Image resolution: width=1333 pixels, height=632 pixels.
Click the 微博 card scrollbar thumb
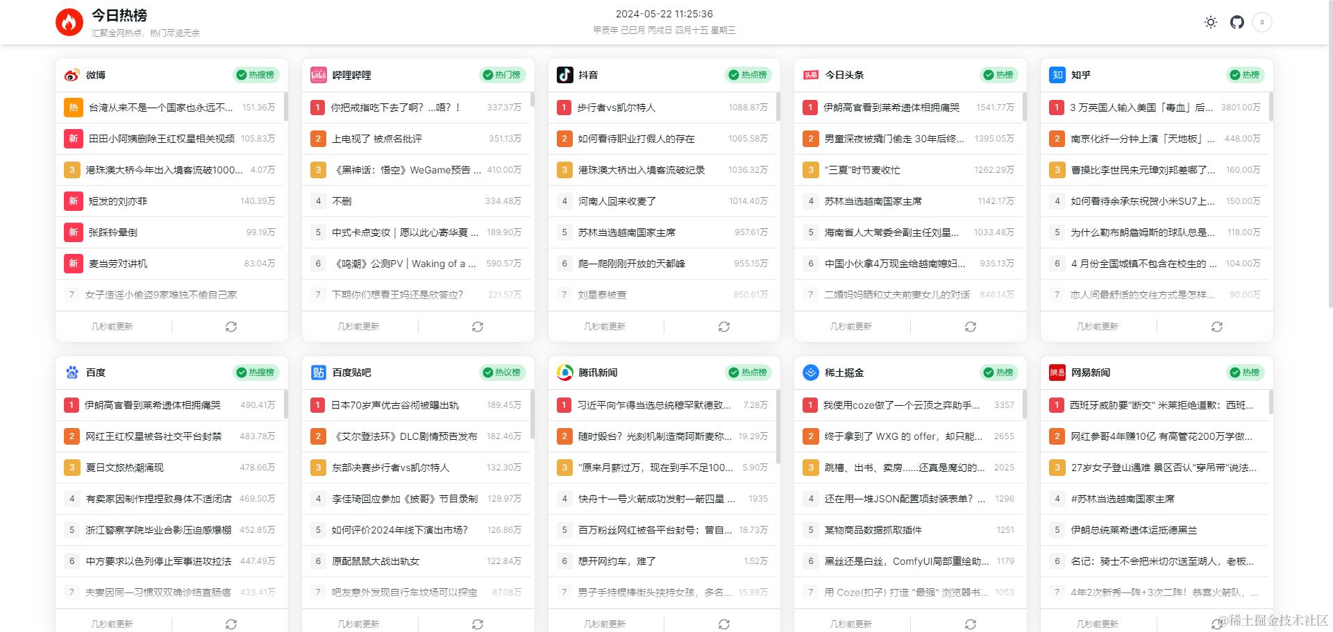point(285,107)
